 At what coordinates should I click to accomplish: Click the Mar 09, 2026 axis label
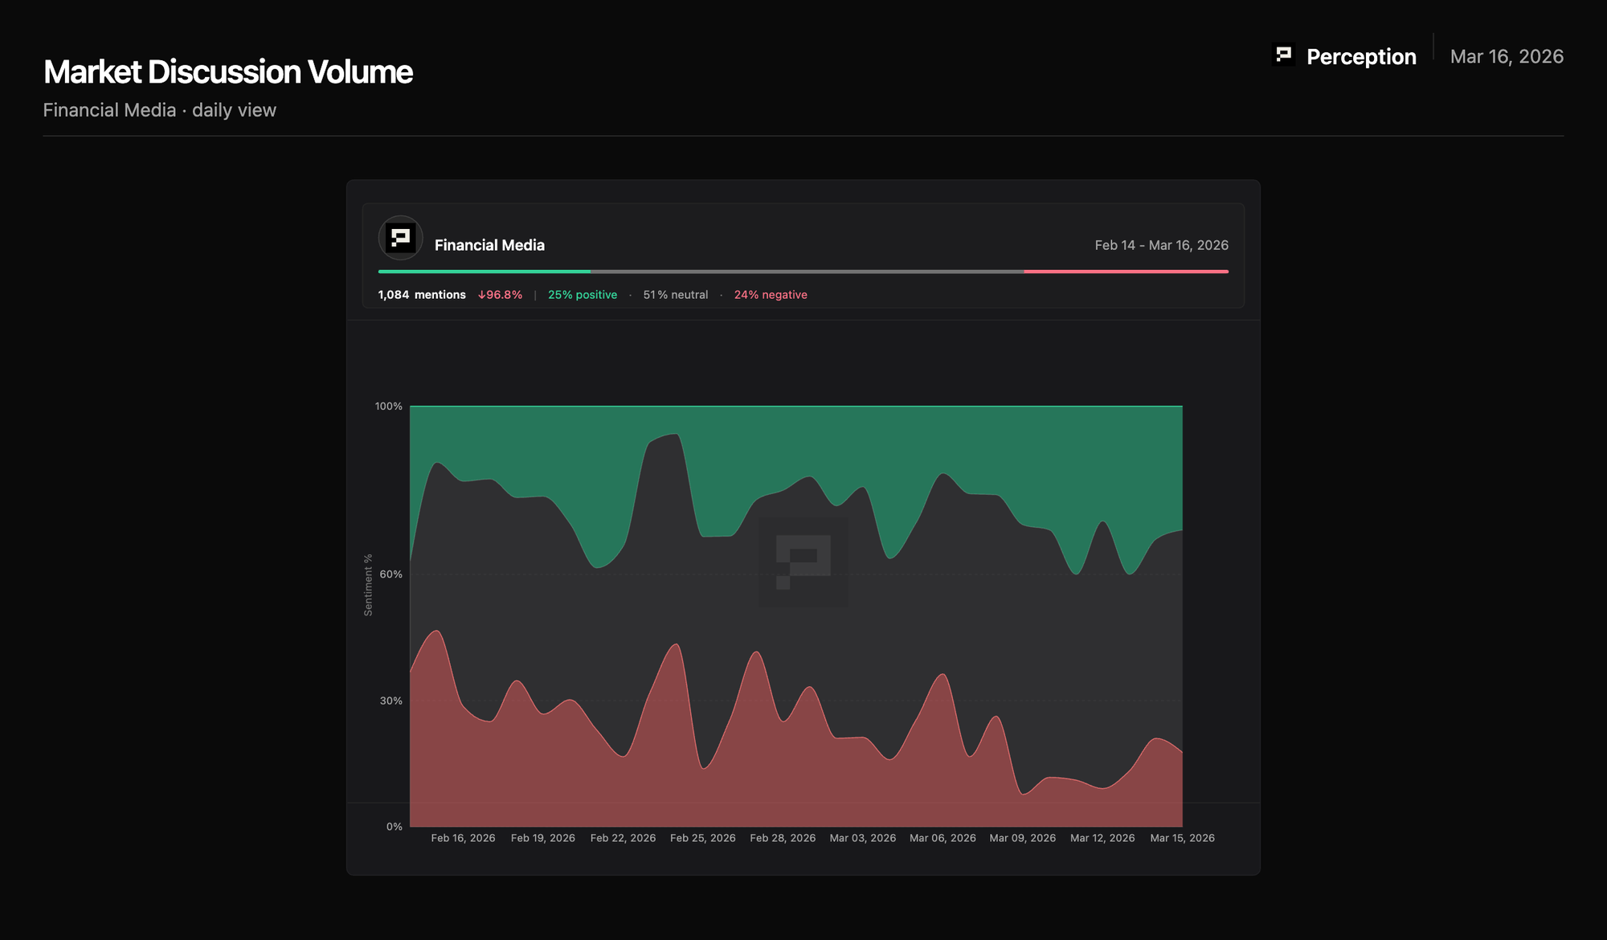point(1022,838)
